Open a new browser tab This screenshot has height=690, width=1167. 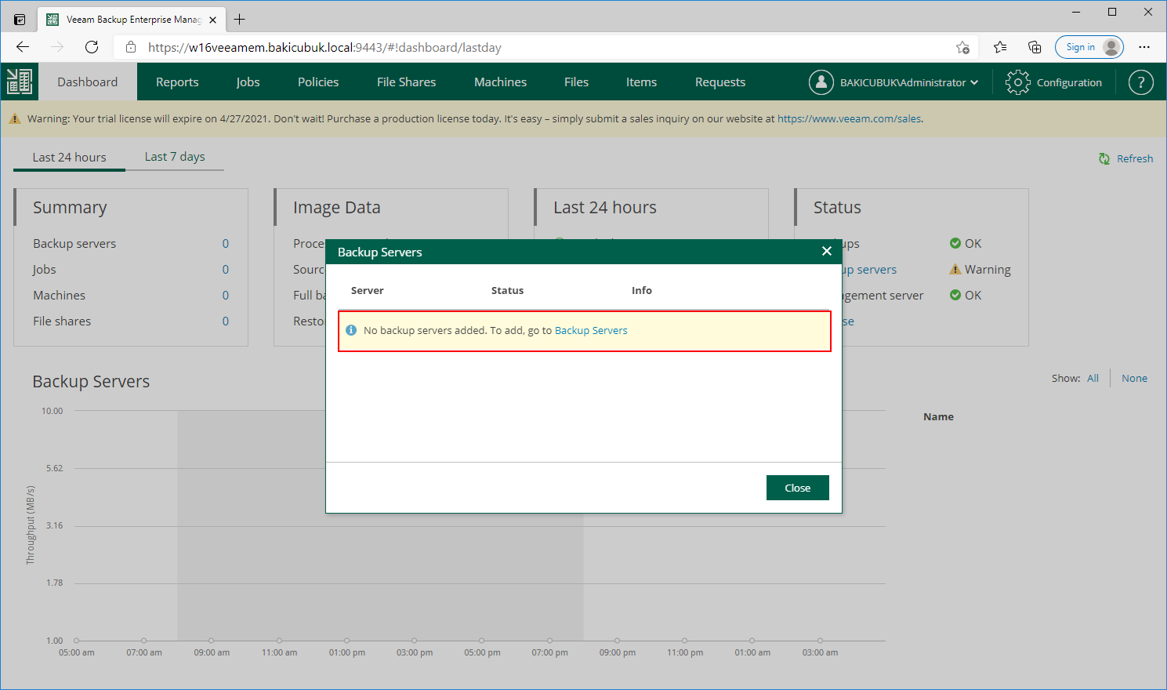coord(240,20)
